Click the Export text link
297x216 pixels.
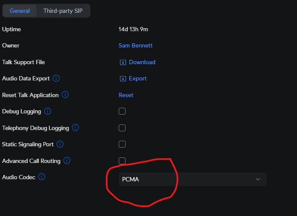click(138, 78)
